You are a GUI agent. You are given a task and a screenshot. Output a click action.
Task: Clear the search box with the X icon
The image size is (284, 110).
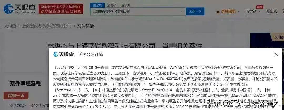tap(182, 11)
